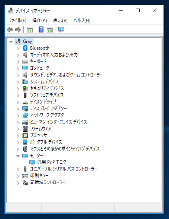The width and height of the screenshot is (169, 219).
Task: Click the action pane toolbar icon
Action: click(50, 30)
